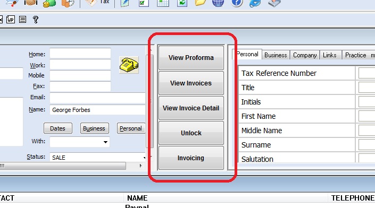Viewport: 375px width, 208px height.
Task: Switch to the Business tab
Action: (276, 55)
